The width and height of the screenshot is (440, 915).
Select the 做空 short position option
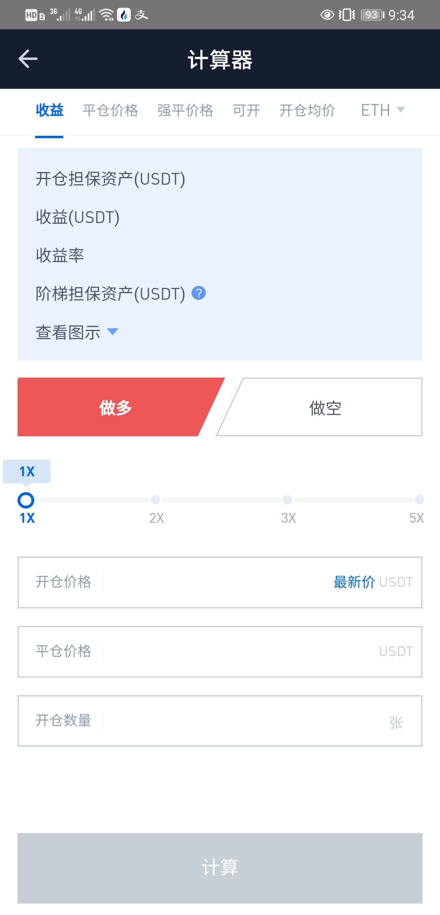pyautogui.click(x=325, y=407)
